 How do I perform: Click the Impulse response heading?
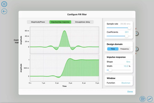point(116,57)
